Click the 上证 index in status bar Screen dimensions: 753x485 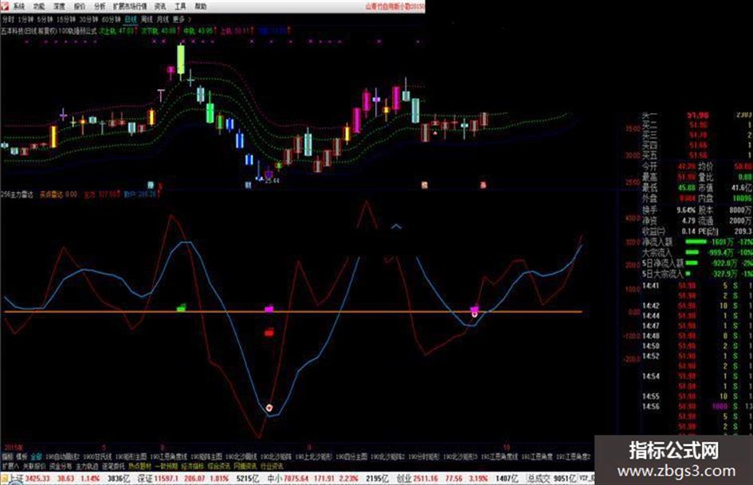16,479
